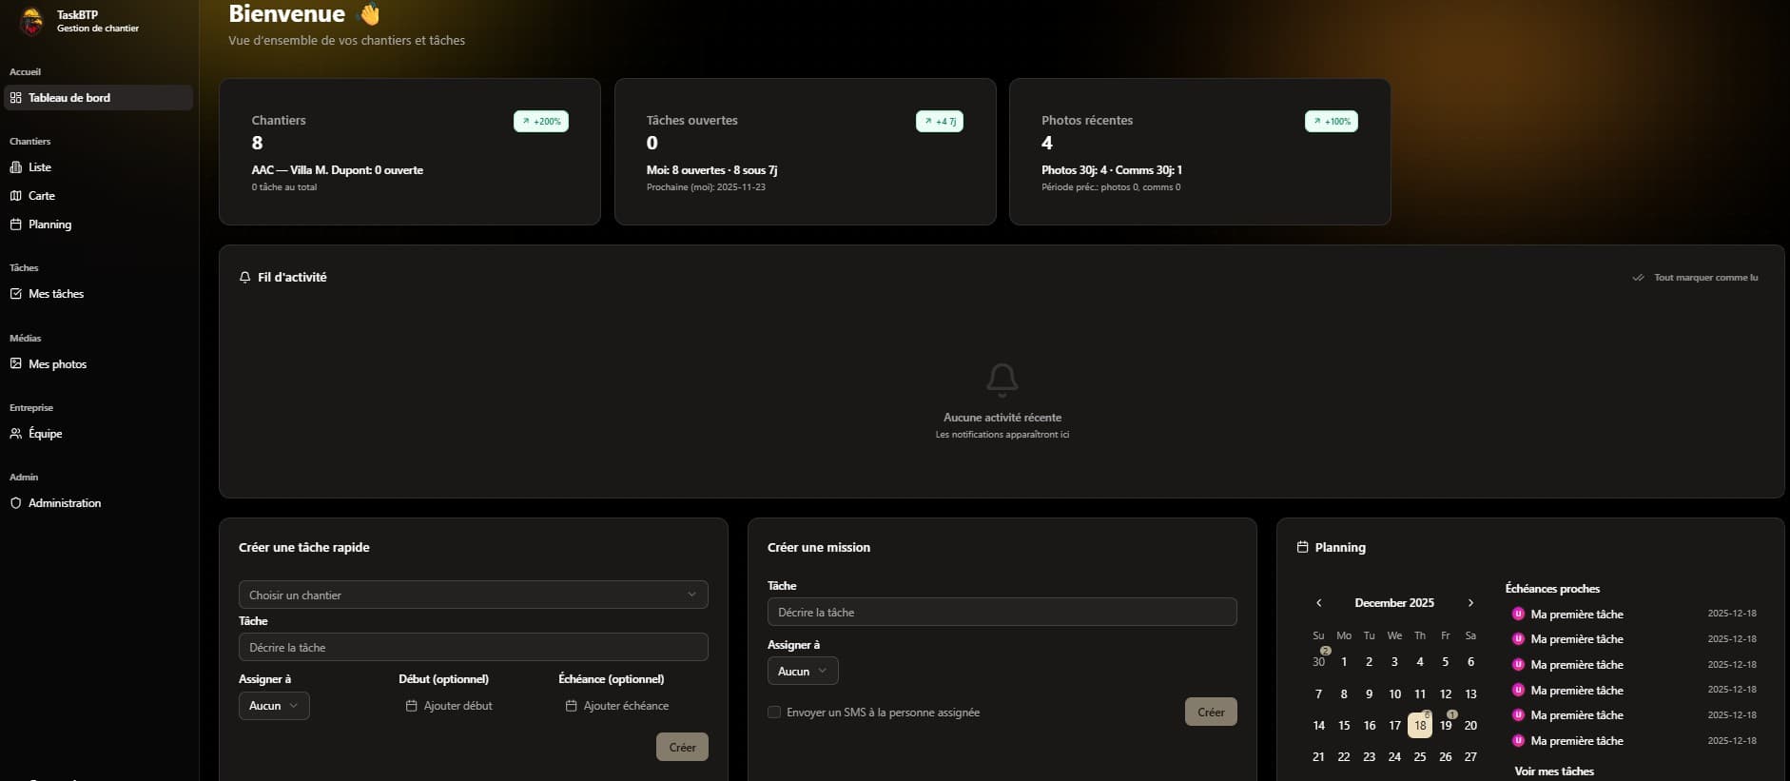
Task: Click Ajouter échéance date picker
Action: pyautogui.click(x=617, y=706)
